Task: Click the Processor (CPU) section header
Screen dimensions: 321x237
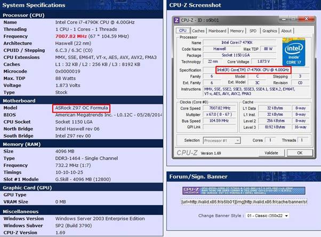Action: [82, 15]
